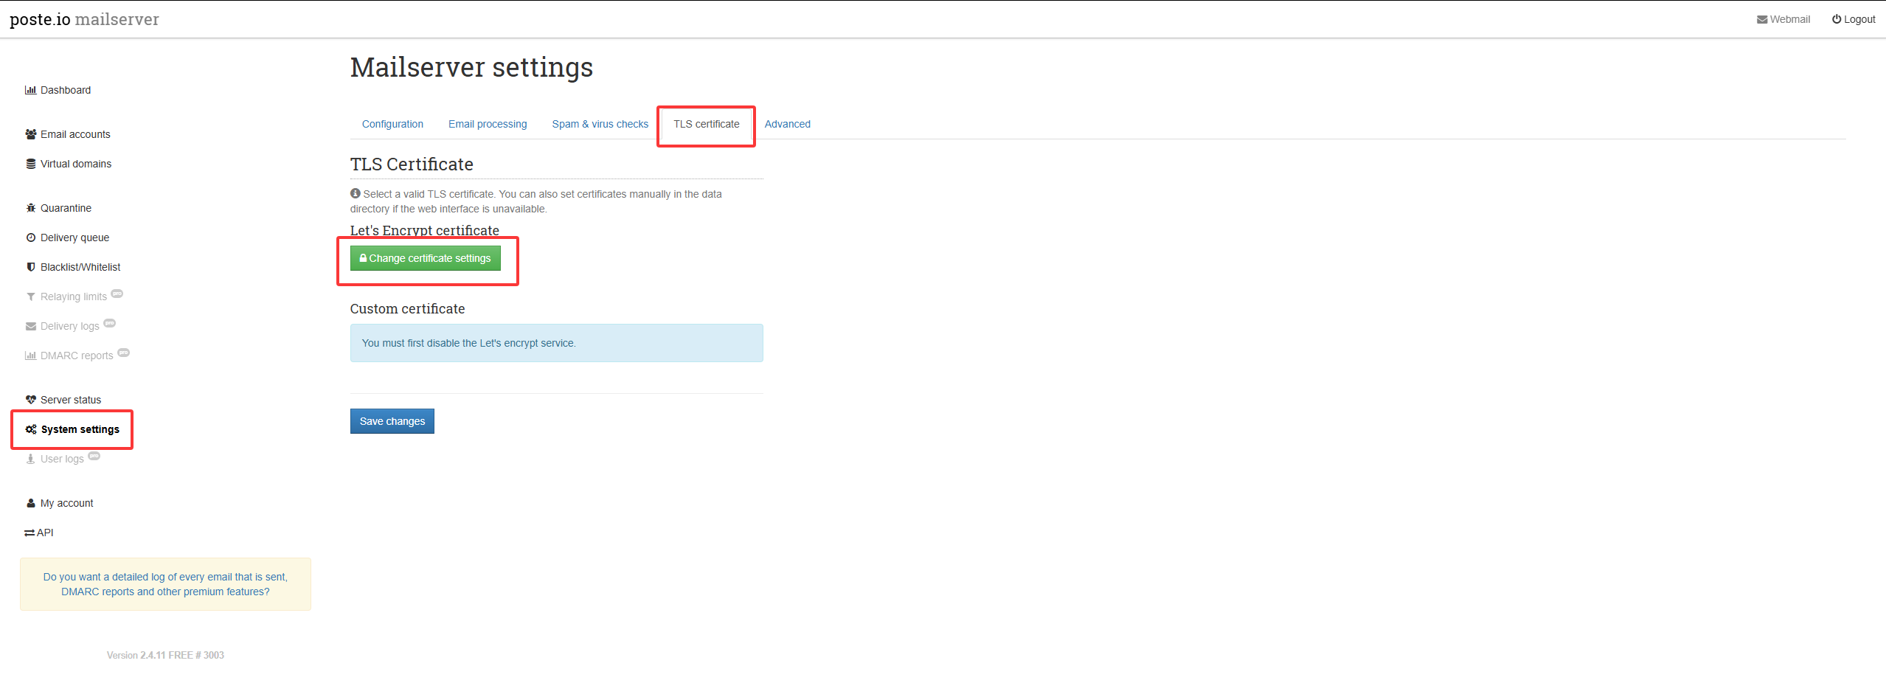The image size is (1886, 683).
Task: Open the Configuration tab
Action: pyautogui.click(x=392, y=124)
